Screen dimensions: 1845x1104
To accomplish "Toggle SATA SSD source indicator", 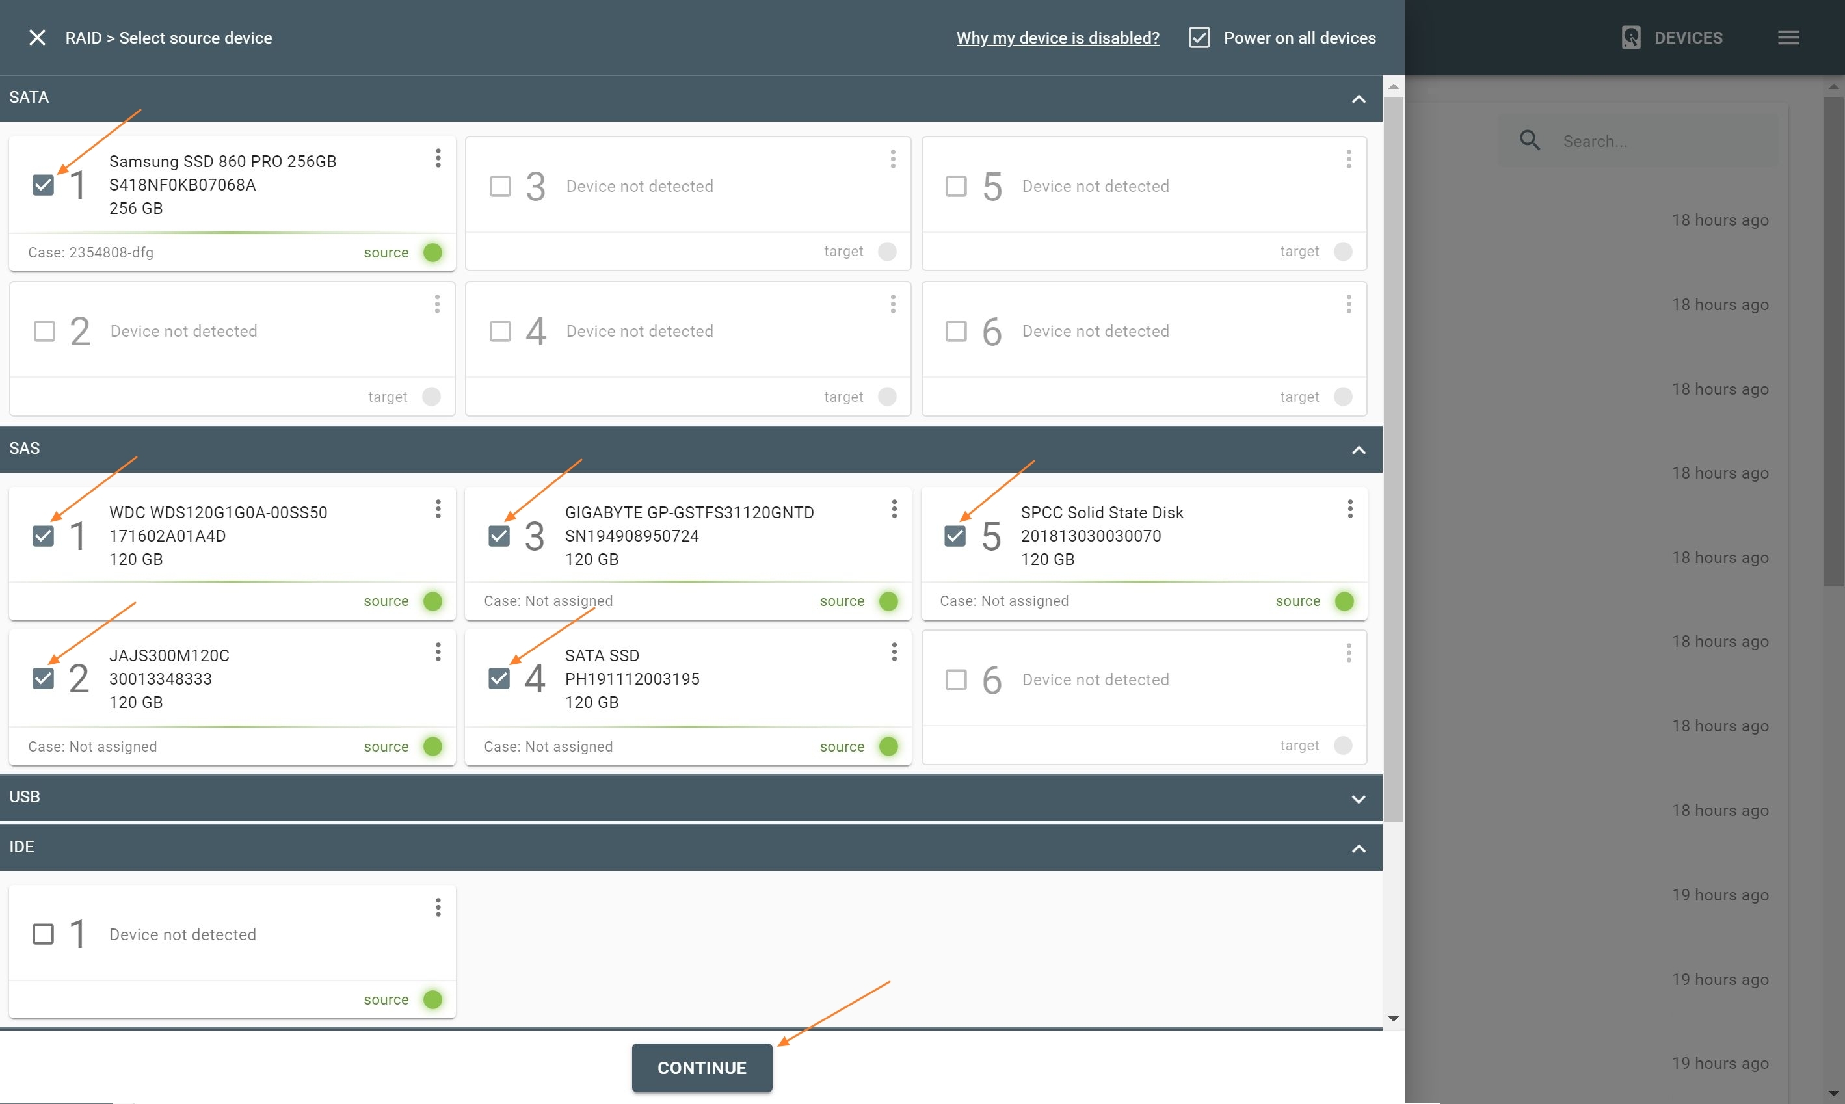I will 888,746.
